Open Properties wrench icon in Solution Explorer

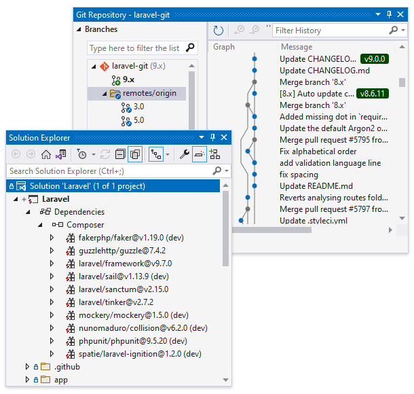pyautogui.click(x=185, y=154)
